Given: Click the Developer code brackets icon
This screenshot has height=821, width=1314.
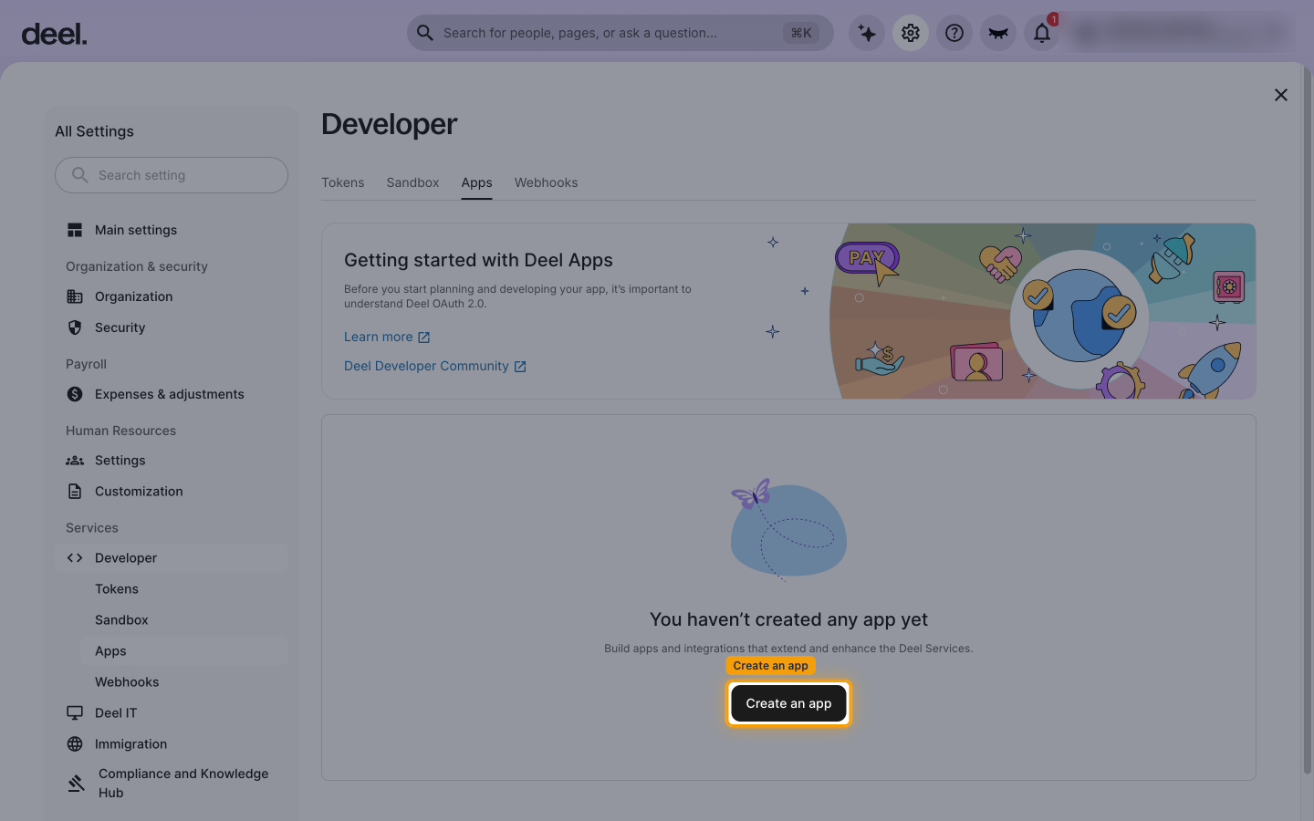Looking at the screenshot, I should pos(75,558).
